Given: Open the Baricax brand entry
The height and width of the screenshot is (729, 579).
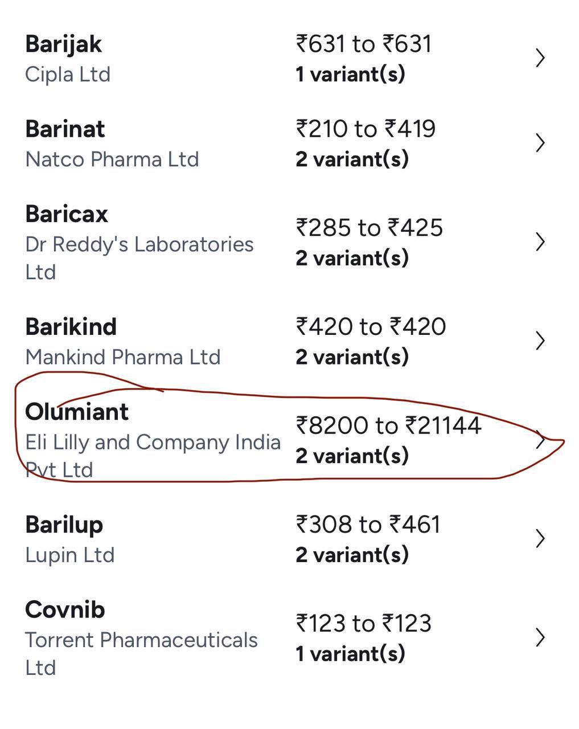Looking at the screenshot, I should coord(67,214).
